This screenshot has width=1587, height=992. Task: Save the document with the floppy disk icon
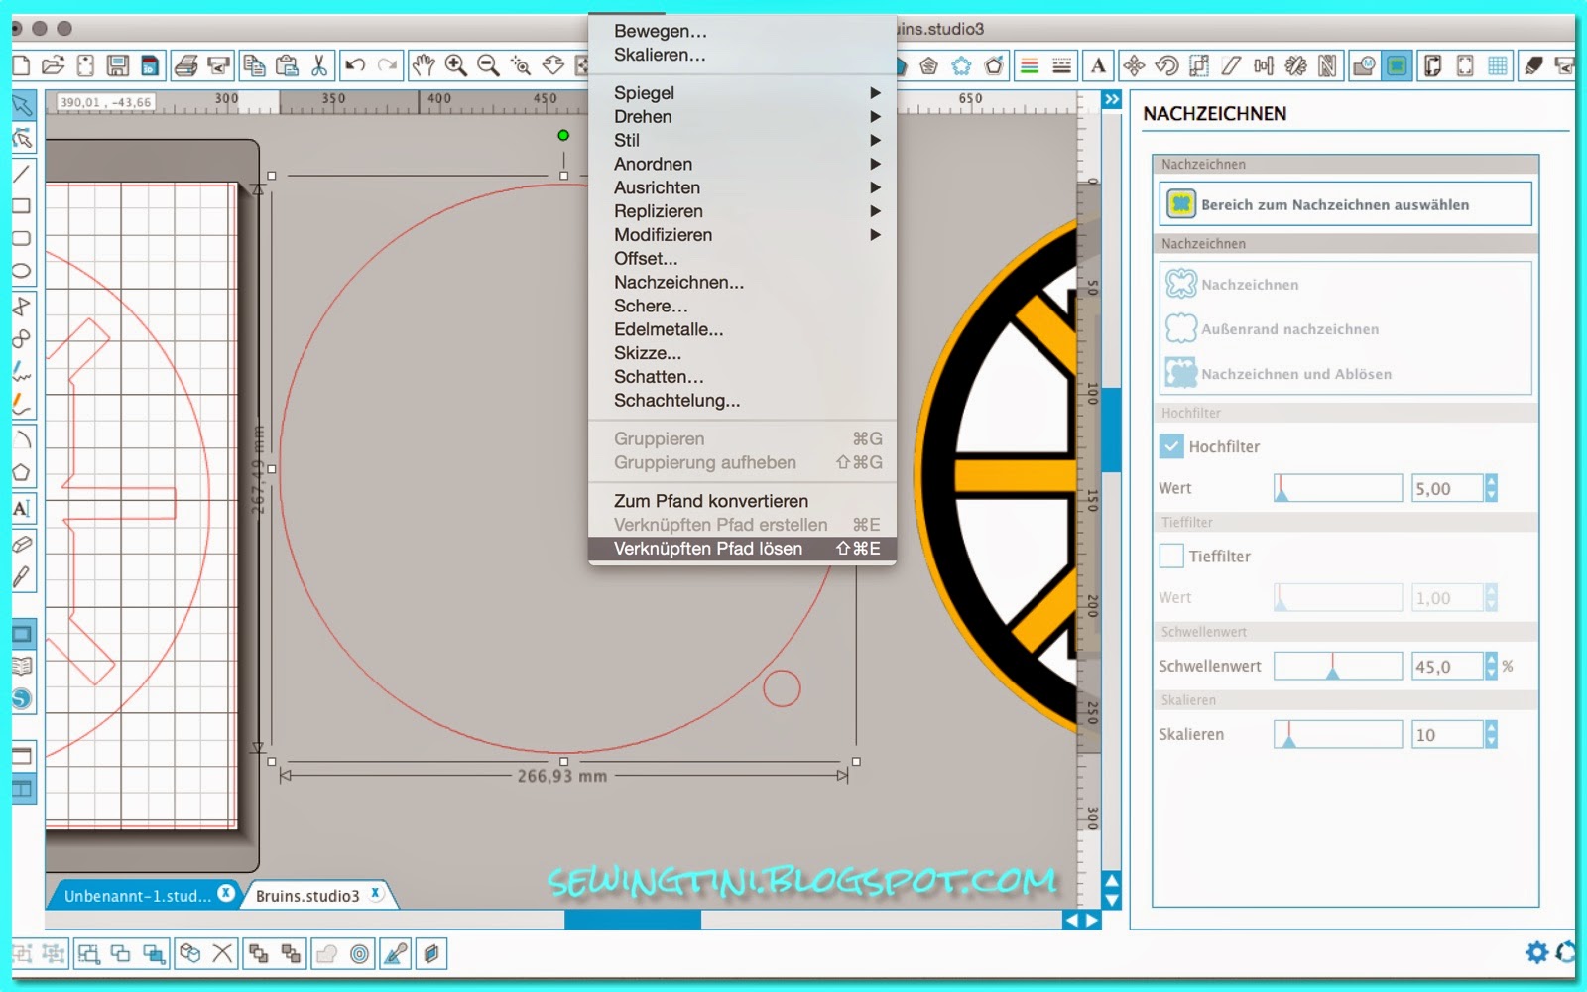118,66
